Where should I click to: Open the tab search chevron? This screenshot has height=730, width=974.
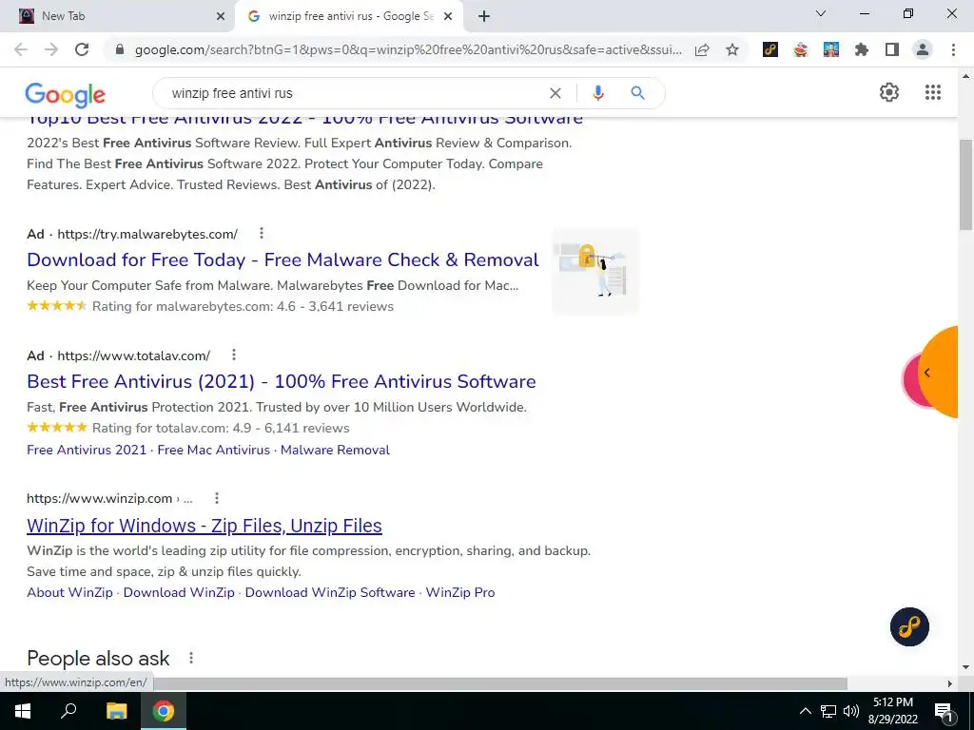(x=821, y=13)
